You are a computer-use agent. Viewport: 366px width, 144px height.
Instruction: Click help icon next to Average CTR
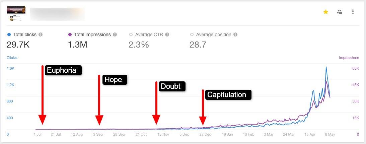point(167,34)
